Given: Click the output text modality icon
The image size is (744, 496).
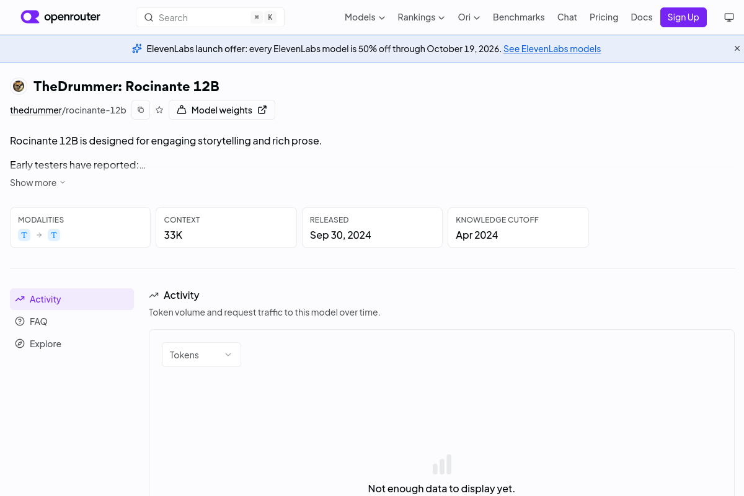Looking at the screenshot, I should (x=54, y=235).
